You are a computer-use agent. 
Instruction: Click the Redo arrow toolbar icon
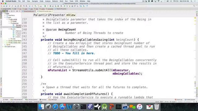(12, 6)
